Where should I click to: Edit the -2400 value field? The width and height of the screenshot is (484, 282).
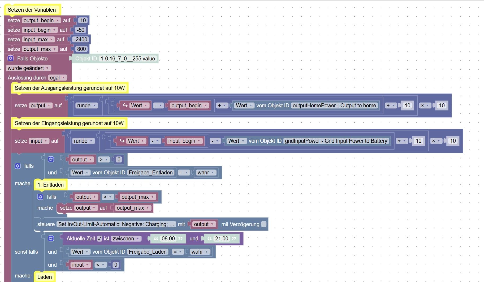click(x=81, y=39)
